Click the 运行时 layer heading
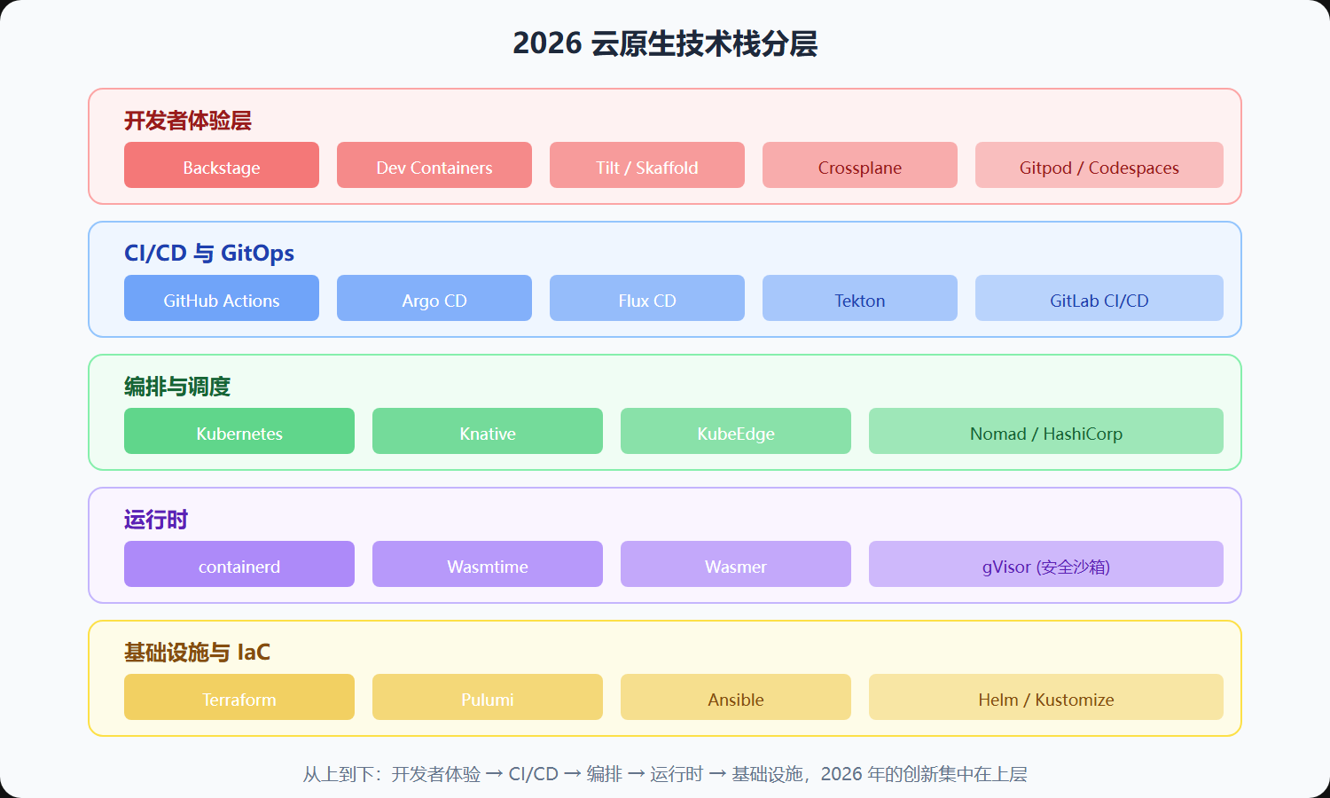 pos(156,520)
